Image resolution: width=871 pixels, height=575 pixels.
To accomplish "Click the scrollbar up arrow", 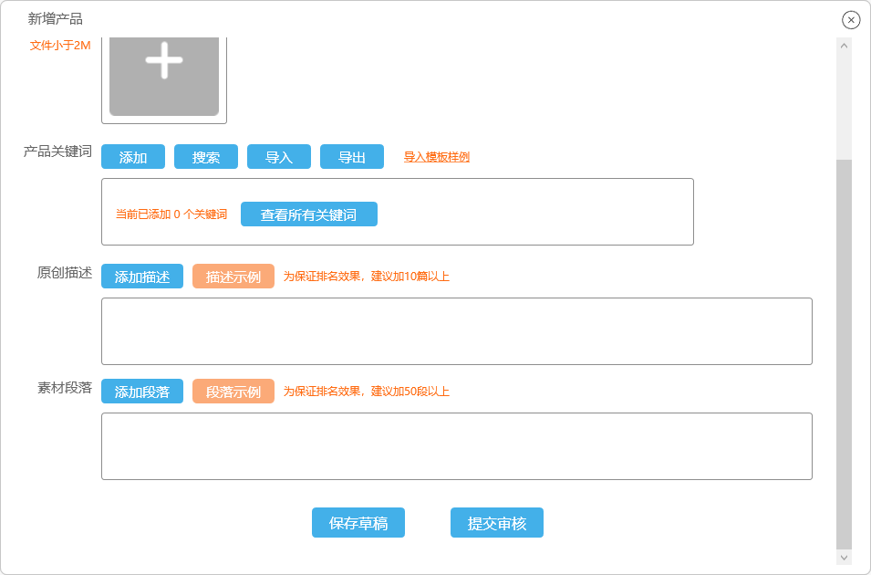I will click(844, 46).
